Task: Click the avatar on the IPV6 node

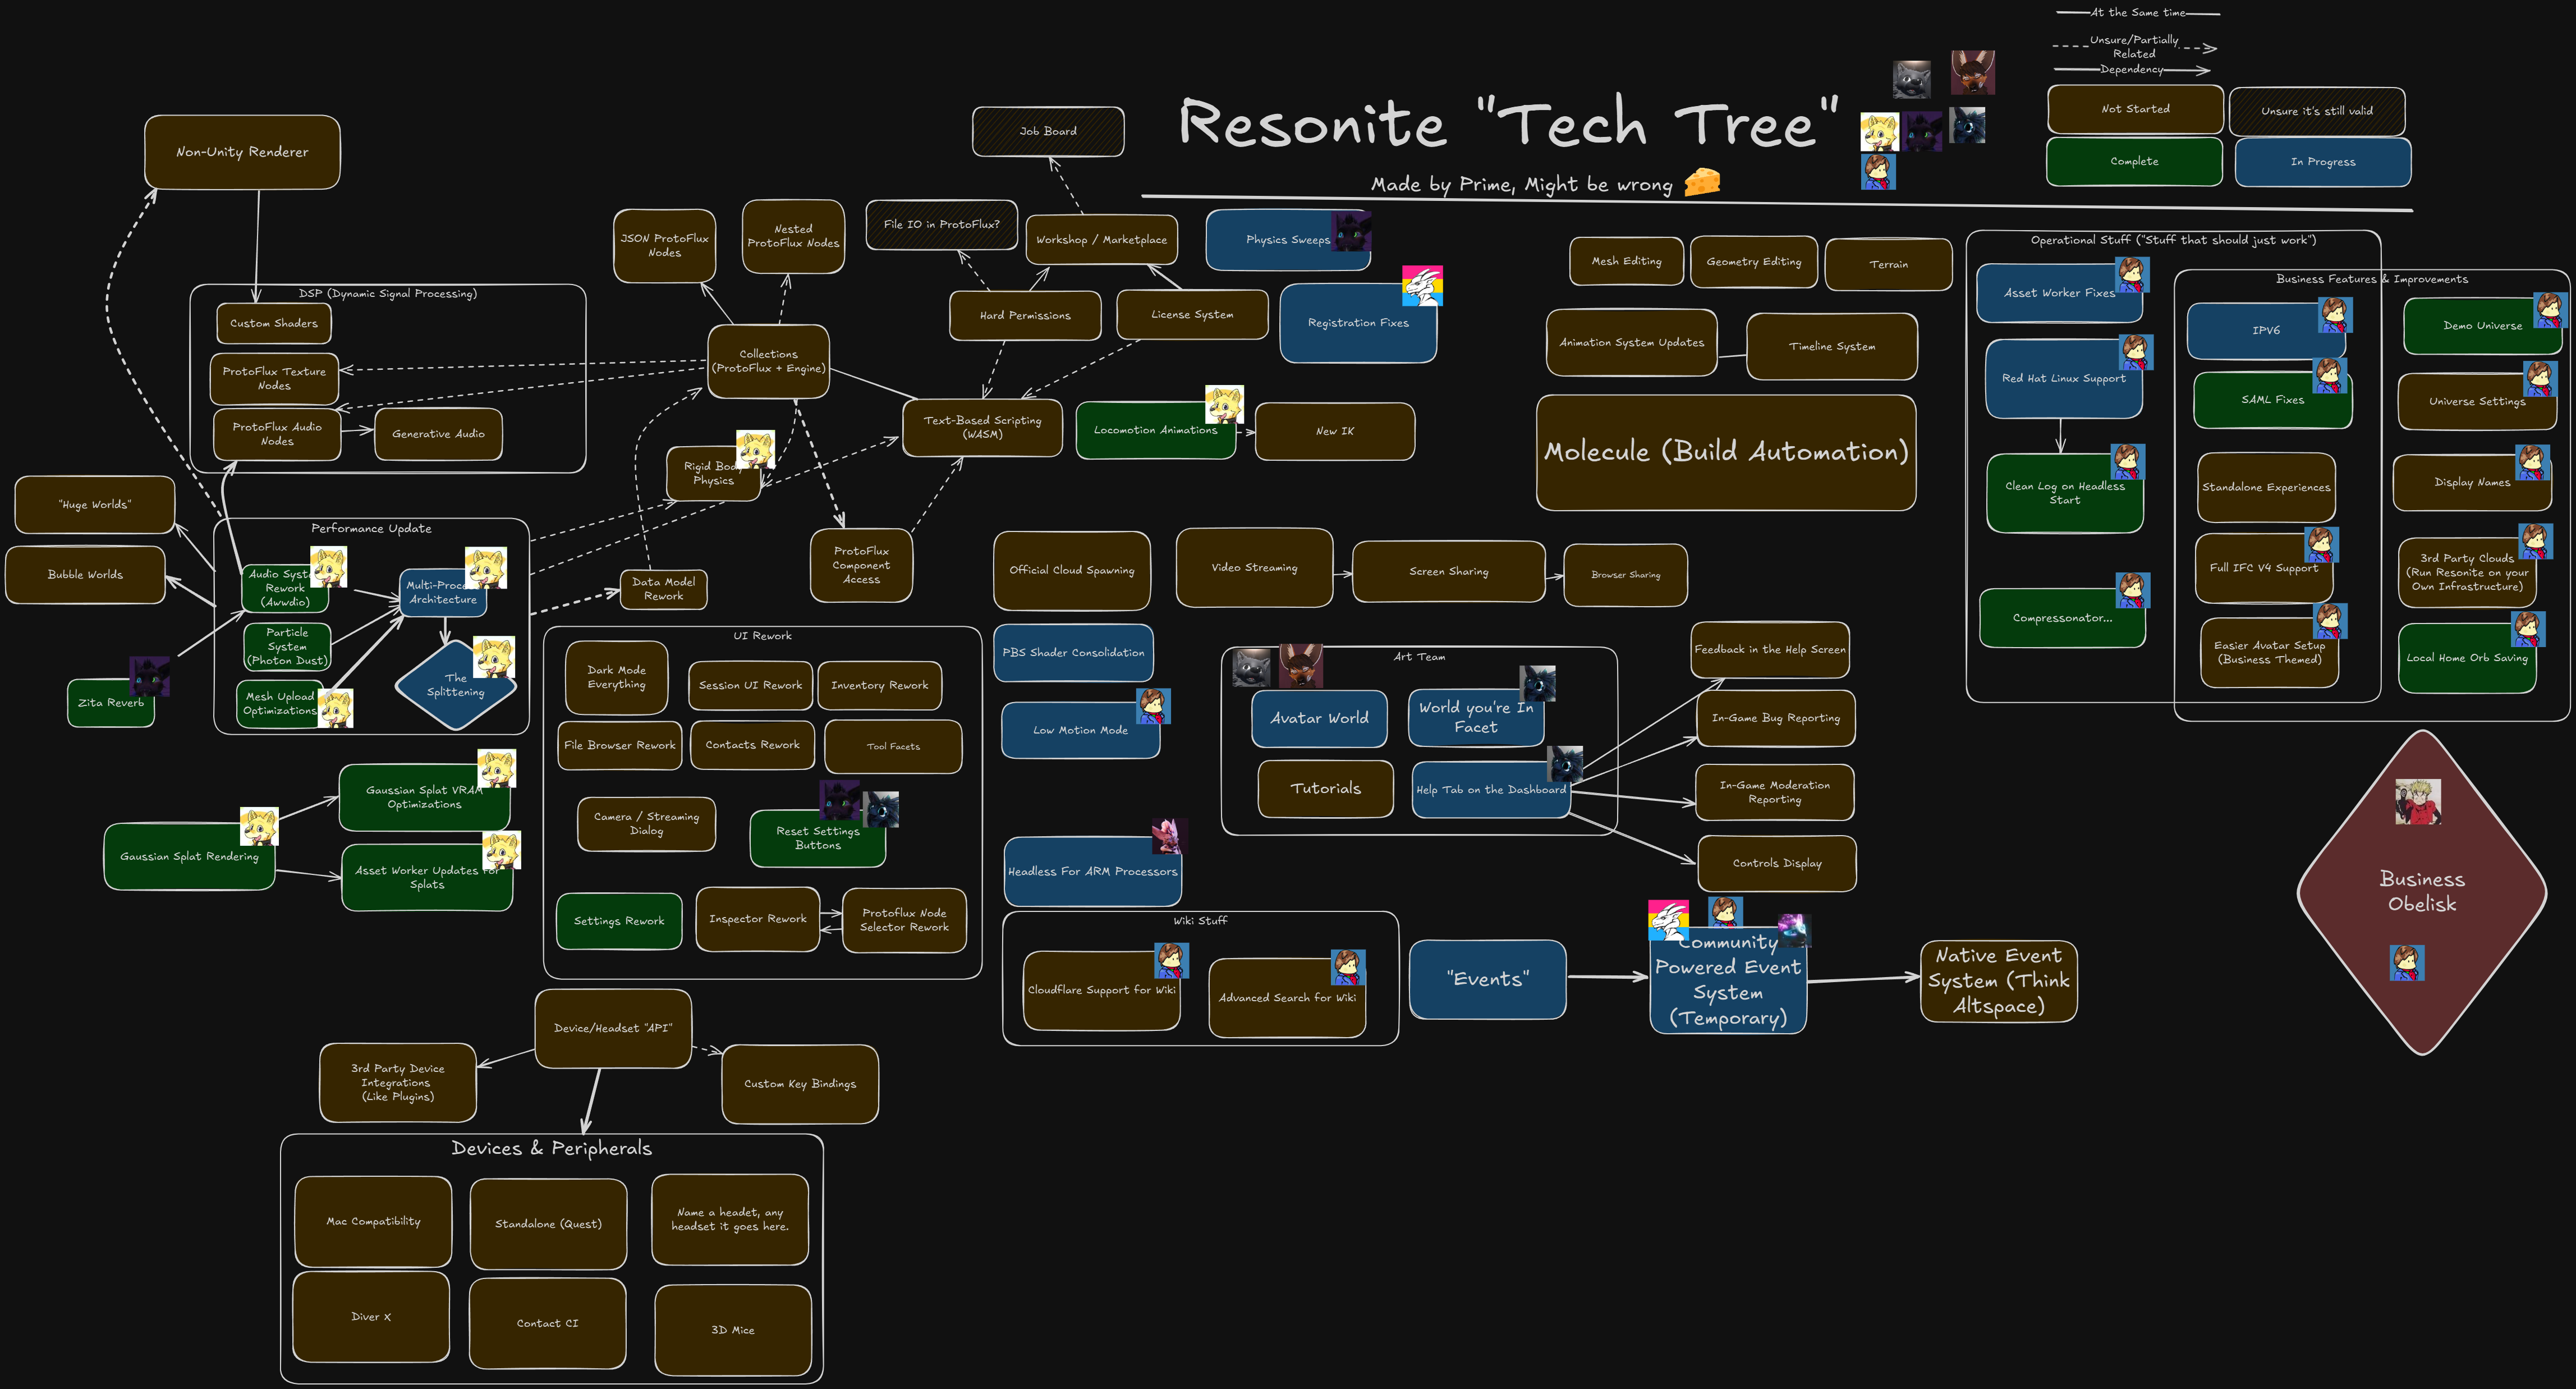Action: point(2335,314)
